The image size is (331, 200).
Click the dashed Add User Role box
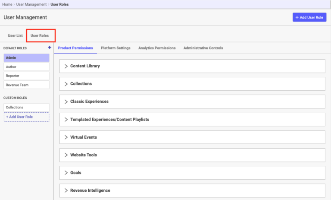click(26, 117)
